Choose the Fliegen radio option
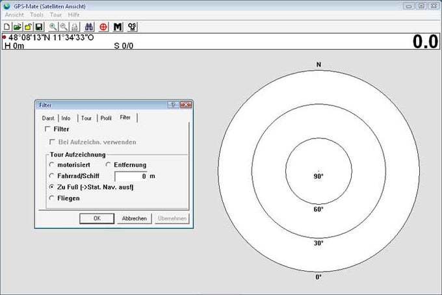Screen dimensions: 442x295 tap(51, 198)
